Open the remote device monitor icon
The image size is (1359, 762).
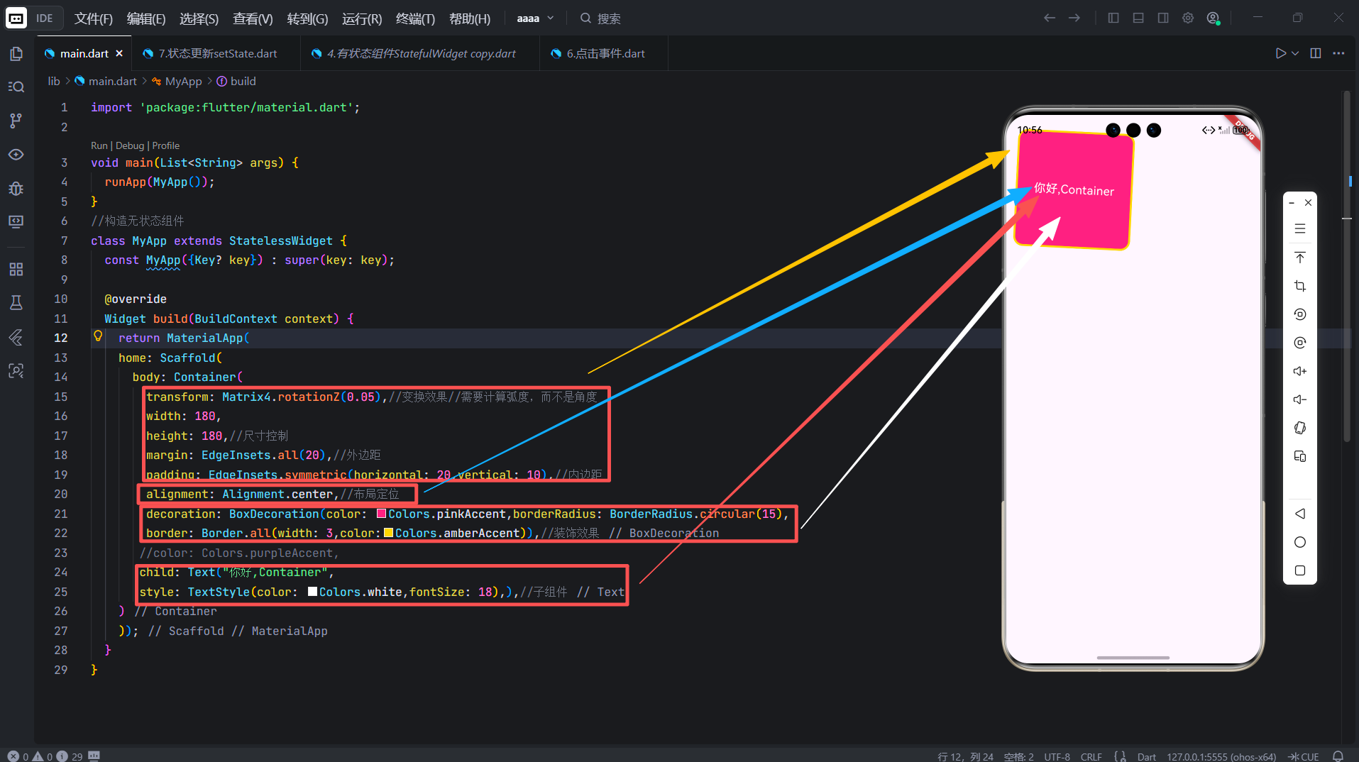(16, 221)
